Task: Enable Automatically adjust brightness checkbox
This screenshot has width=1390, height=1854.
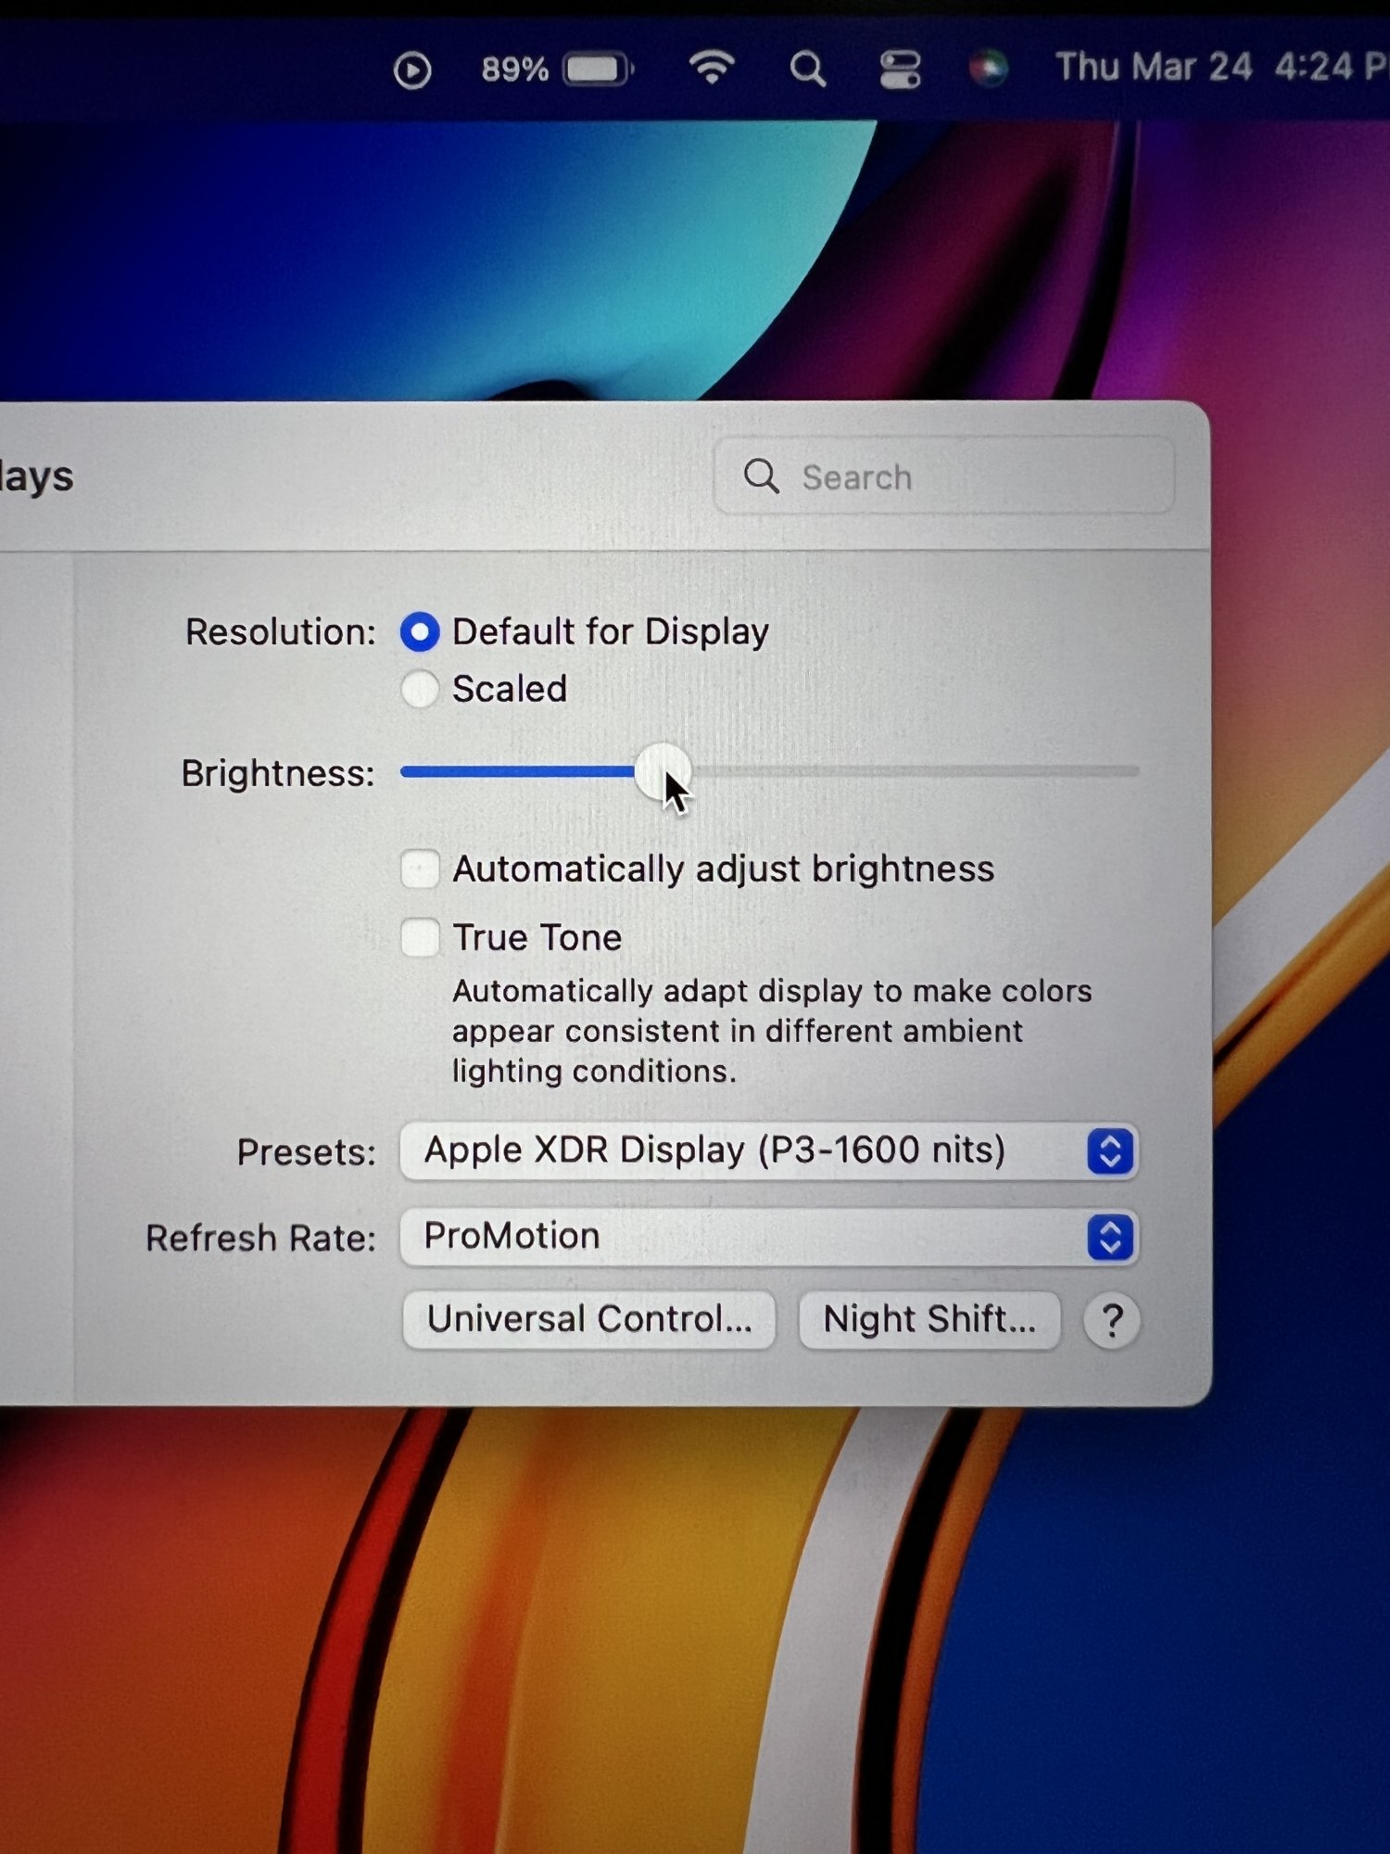Action: coord(420,870)
